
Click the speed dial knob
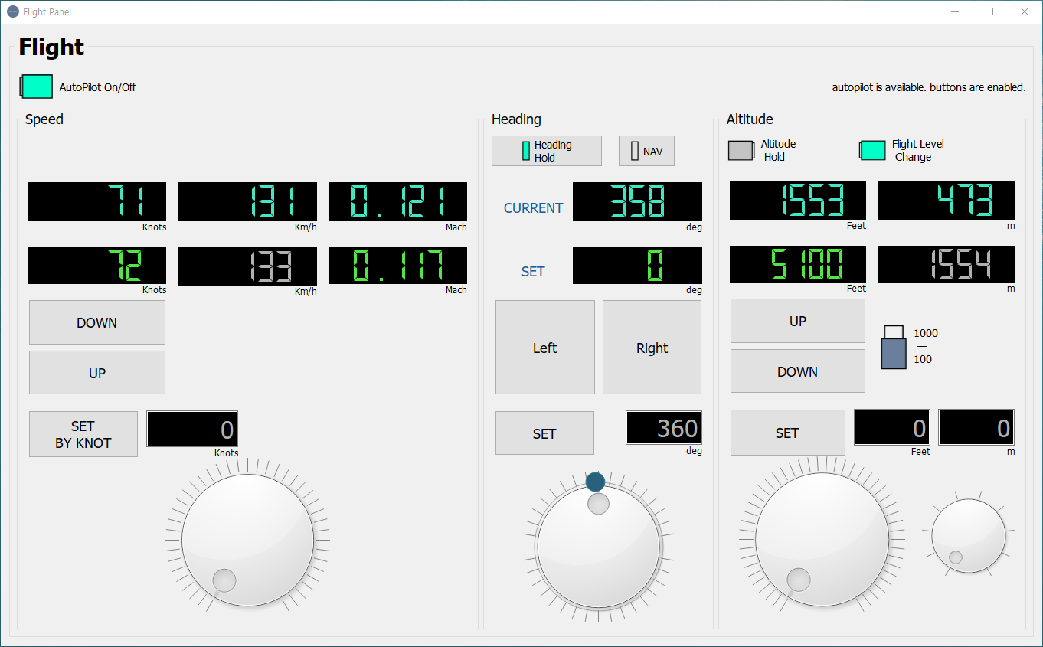coord(247,540)
